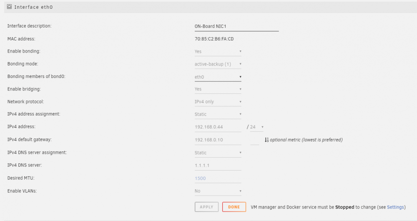The height and width of the screenshot is (221, 417).
Task: Expand Bonding members of bond0 dropdown
Action: point(218,77)
